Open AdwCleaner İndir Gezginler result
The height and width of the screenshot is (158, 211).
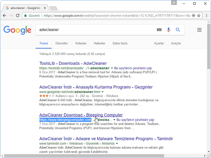click(x=96, y=87)
